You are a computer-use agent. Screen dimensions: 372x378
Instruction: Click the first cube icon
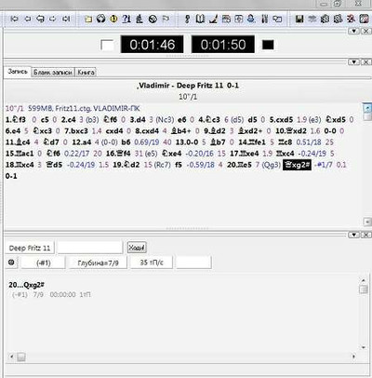point(325,20)
